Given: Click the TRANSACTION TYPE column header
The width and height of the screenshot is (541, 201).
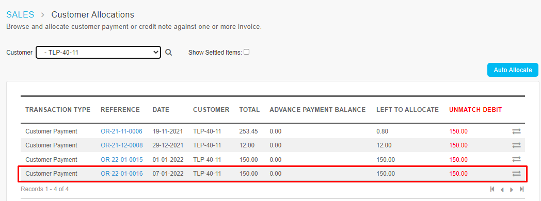Looking at the screenshot, I should click(x=58, y=110).
